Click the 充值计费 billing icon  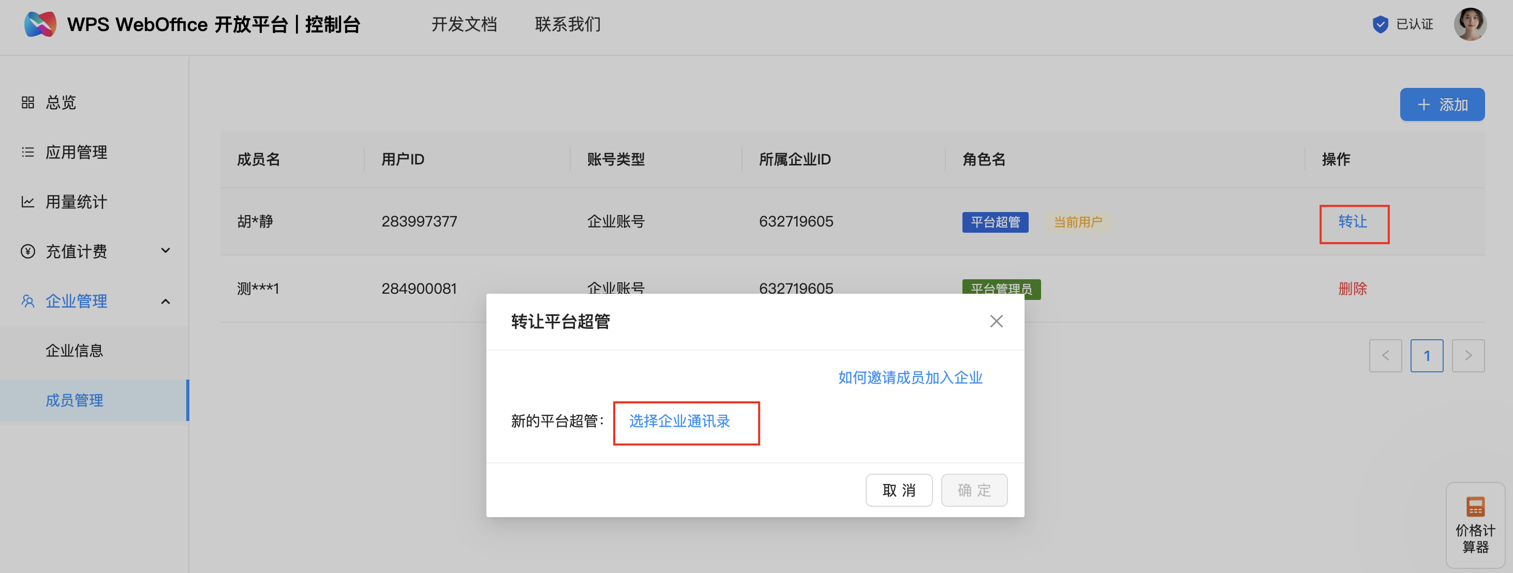(x=27, y=251)
